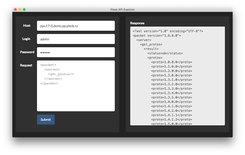
Task: Click the proto 1.3.4.0 line
Action: click(x=171, y=93)
